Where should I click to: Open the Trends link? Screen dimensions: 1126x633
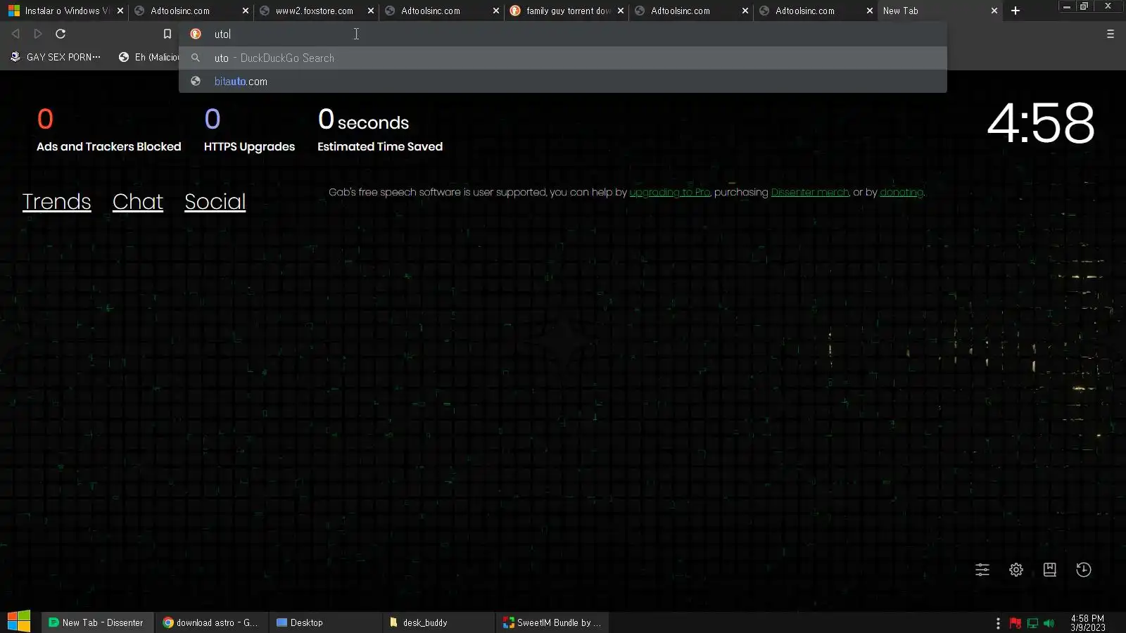tap(57, 202)
